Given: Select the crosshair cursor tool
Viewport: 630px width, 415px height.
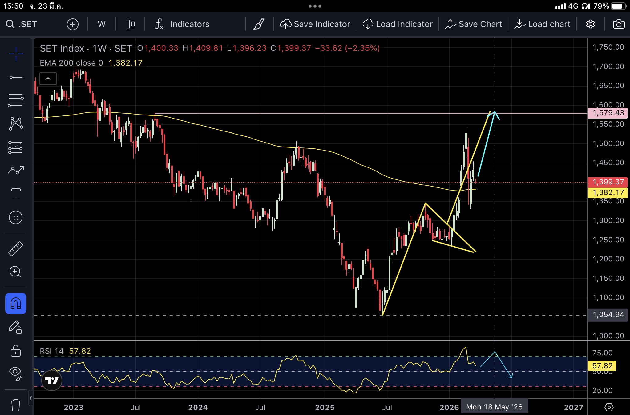Looking at the screenshot, I should (x=16, y=54).
